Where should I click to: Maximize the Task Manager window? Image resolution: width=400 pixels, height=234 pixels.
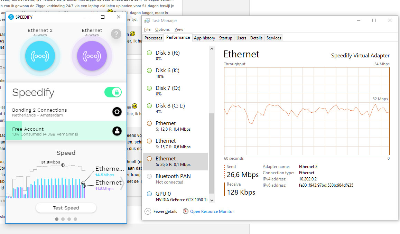tap(374, 20)
